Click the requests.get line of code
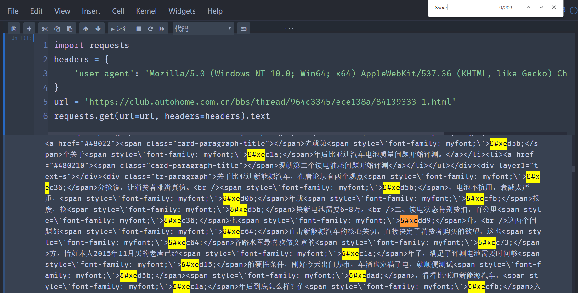 (162, 116)
